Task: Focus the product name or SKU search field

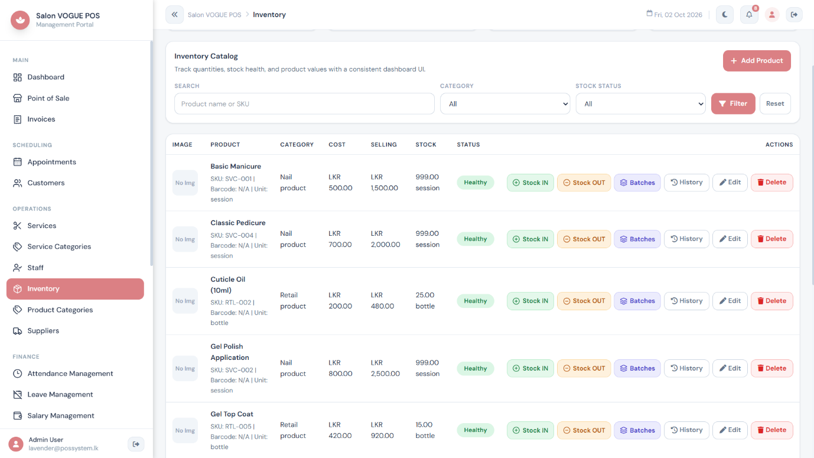Action: click(304, 103)
